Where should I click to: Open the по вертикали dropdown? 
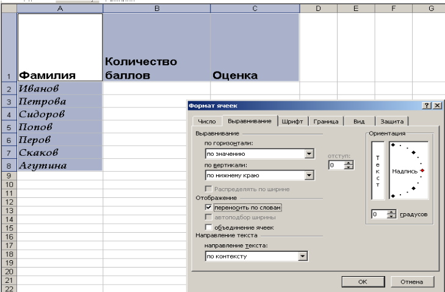[x=309, y=175]
